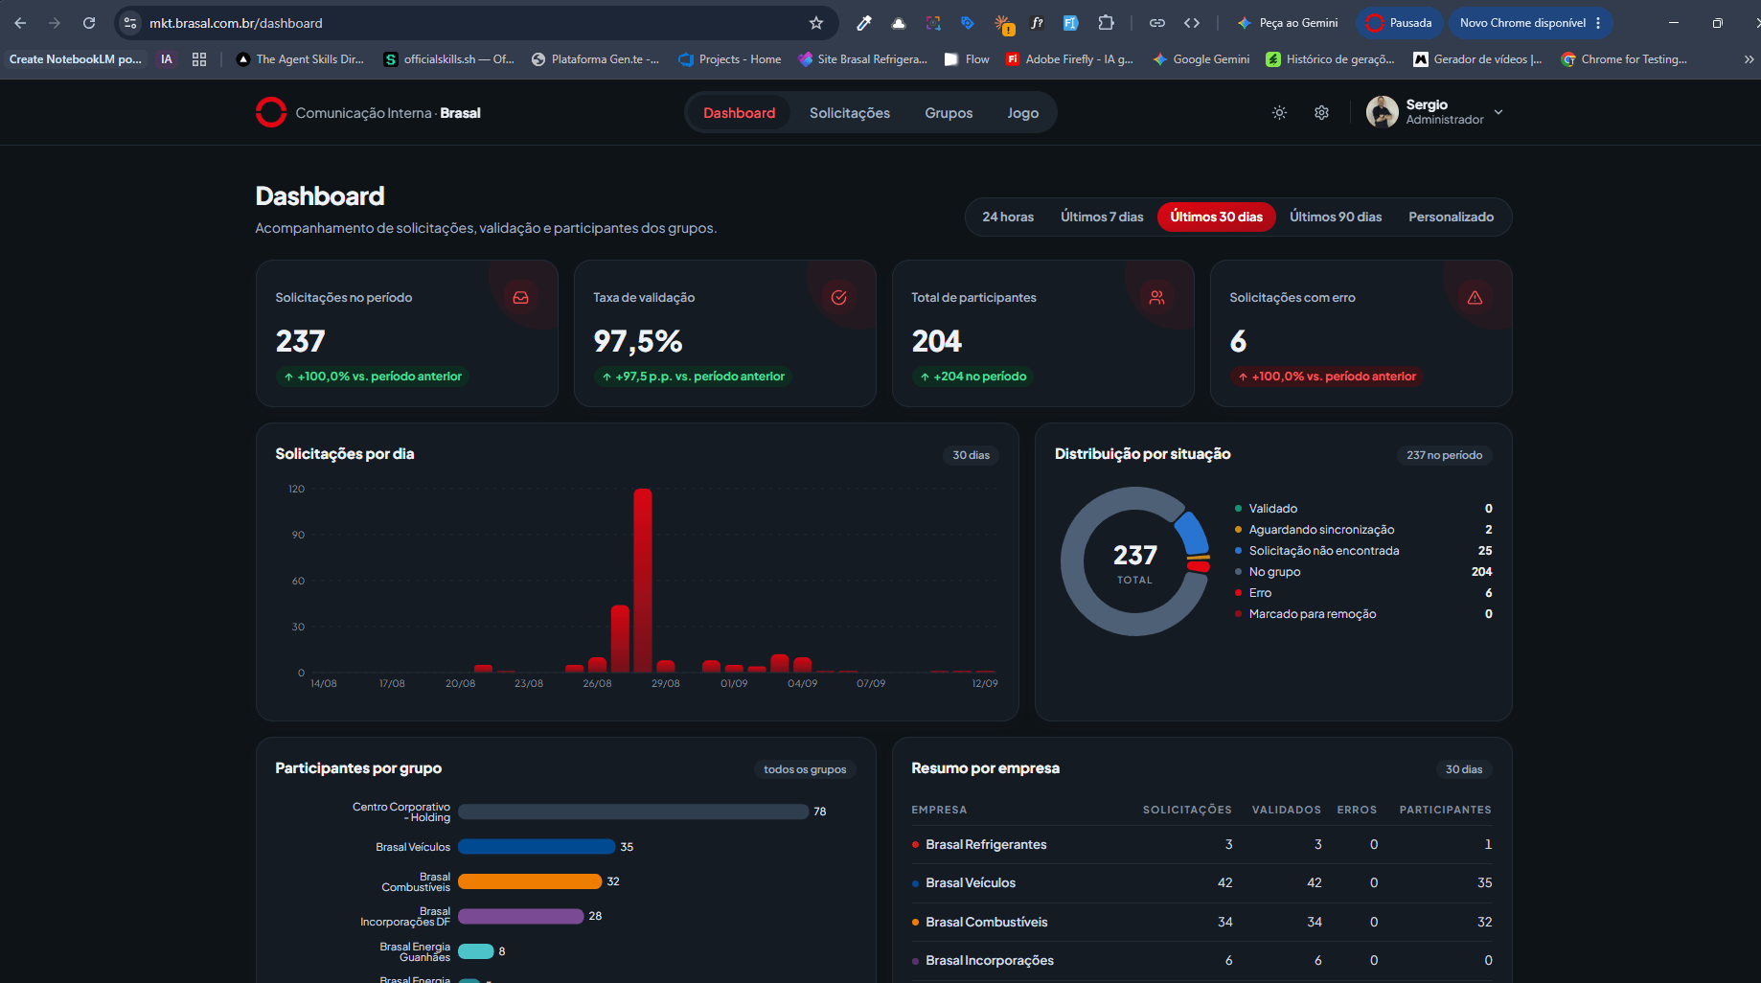
Task: Expand the Sergio Administrador user menu chevron
Action: click(x=1498, y=112)
